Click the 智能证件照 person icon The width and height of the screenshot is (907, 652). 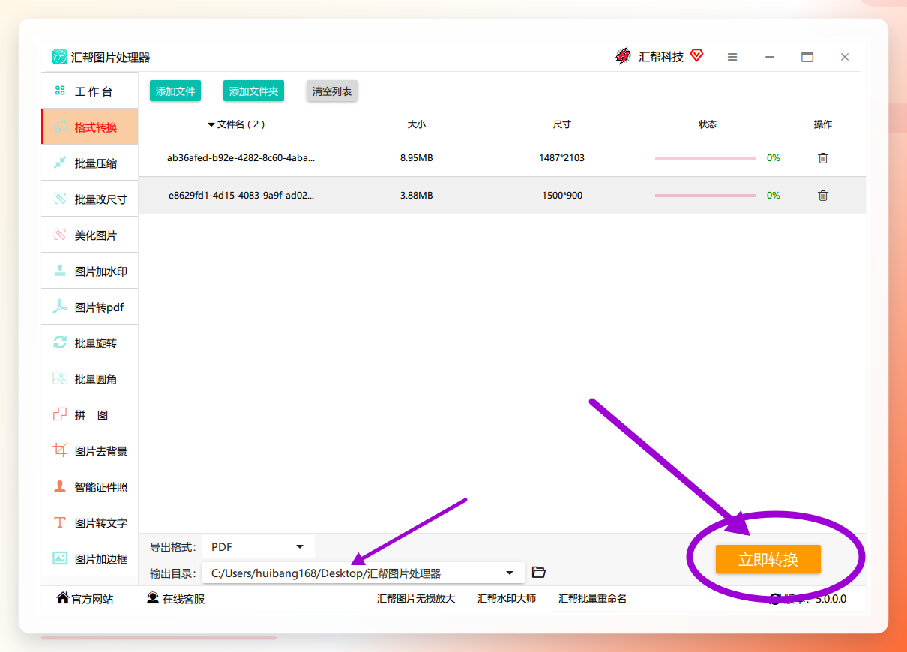60,486
